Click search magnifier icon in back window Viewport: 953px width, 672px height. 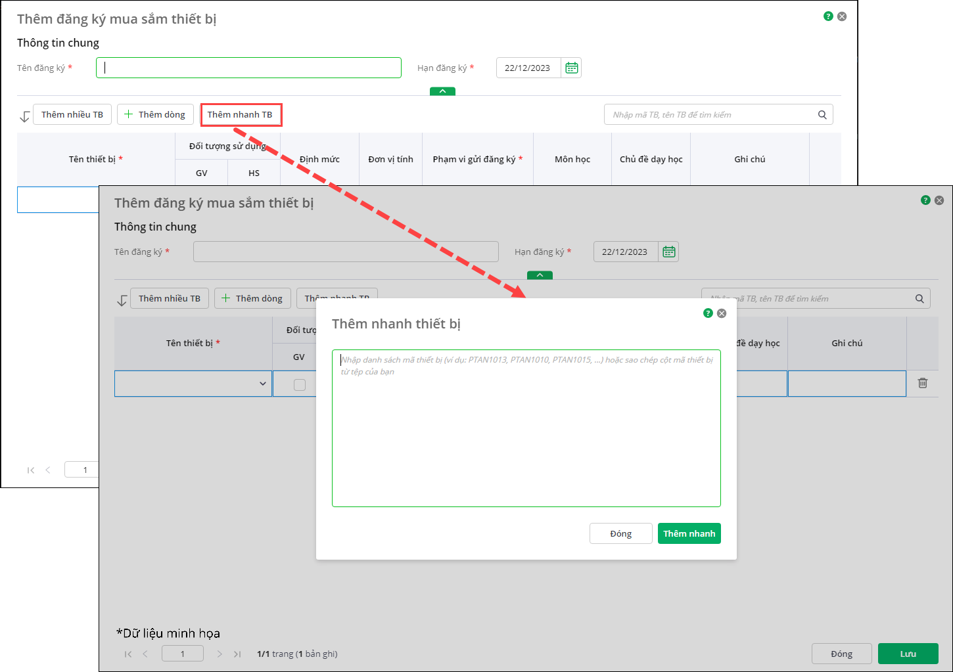coord(822,114)
